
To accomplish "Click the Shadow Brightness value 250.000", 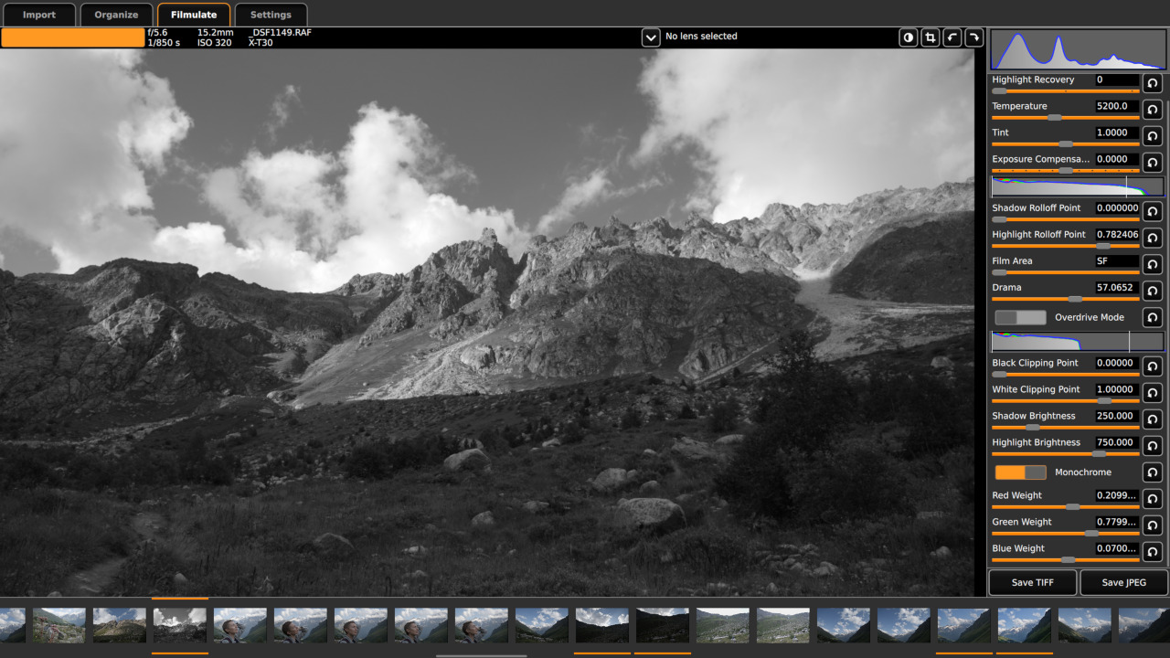I will pyautogui.click(x=1117, y=416).
